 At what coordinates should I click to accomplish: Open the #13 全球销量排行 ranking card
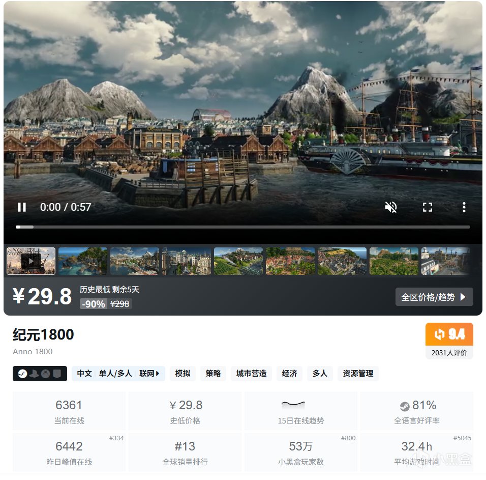[x=185, y=453]
